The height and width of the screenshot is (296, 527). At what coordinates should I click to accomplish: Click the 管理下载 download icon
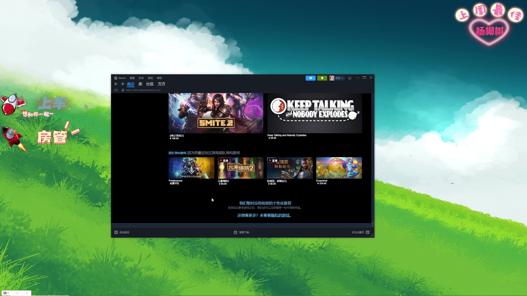click(x=236, y=232)
